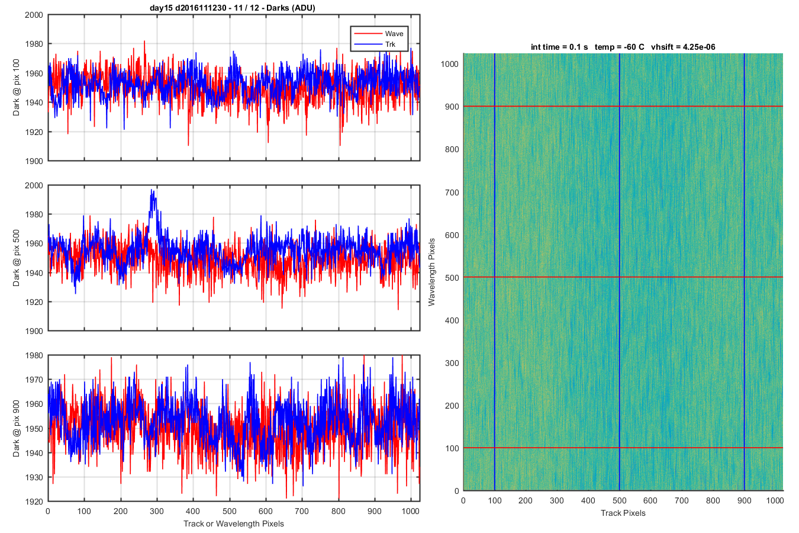The width and height of the screenshot is (799, 533).
Task: Click the figure title 'day15 d2016111230 - 11 / 12 - Darks (ADU)'
Action: click(233, 8)
